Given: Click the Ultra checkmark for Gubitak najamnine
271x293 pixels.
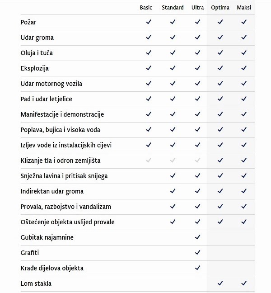Looking at the screenshot, I should 197,237.
